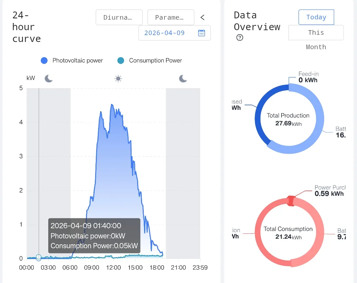Image resolution: width=357 pixels, height=283 pixels.
Task: Click the left moon icon above chart
Action: click(x=49, y=78)
